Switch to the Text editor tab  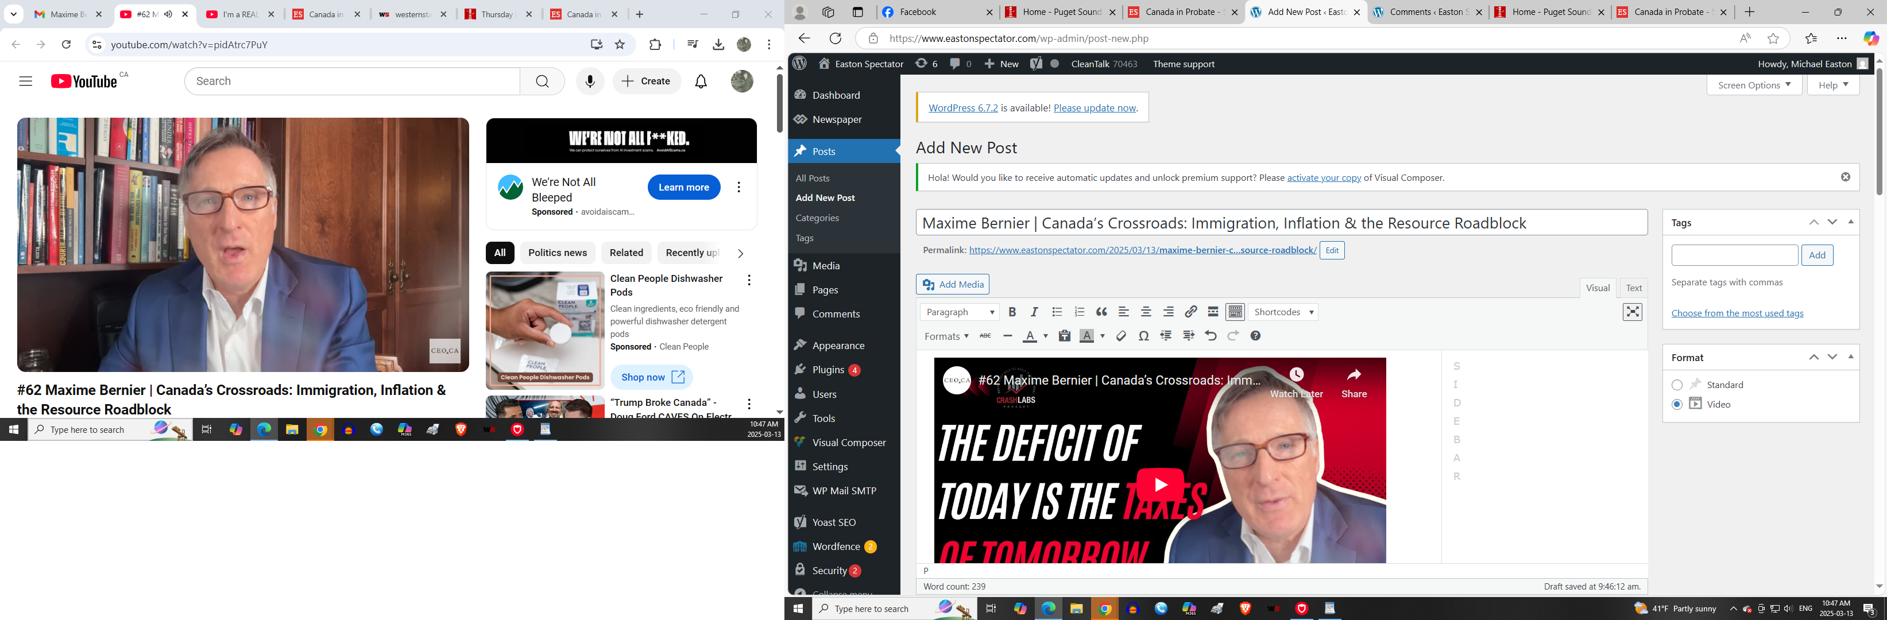[1633, 288]
